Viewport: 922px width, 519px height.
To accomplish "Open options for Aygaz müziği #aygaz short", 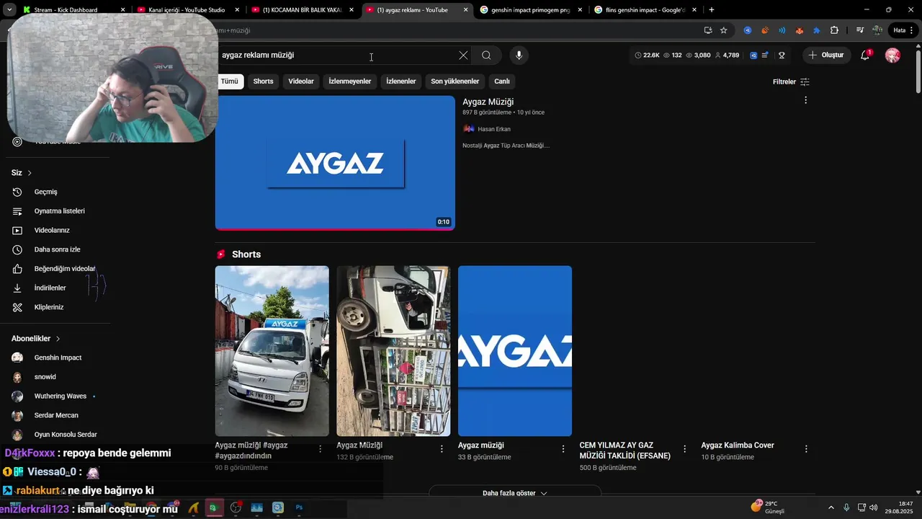I will coord(320,449).
